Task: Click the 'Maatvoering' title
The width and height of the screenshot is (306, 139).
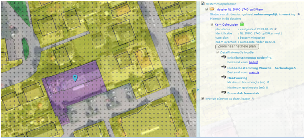Action: [237, 78]
